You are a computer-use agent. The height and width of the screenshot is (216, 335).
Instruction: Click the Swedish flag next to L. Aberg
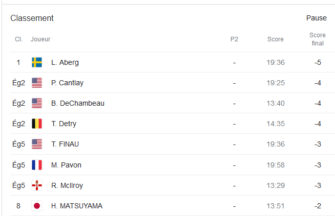(37, 62)
